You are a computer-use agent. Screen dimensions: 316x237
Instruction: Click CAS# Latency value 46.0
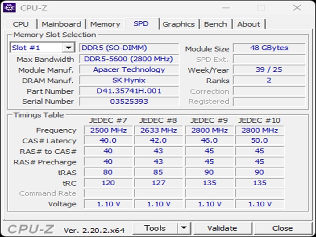point(209,140)
